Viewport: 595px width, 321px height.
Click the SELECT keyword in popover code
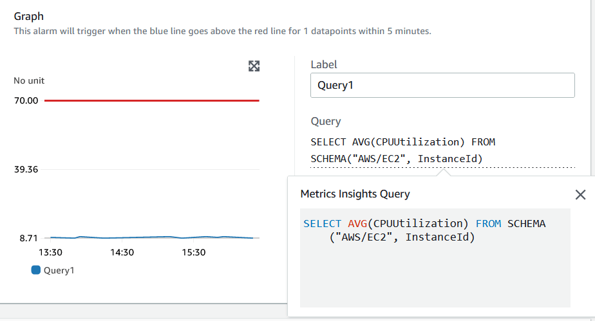click(x=322, y=223)
